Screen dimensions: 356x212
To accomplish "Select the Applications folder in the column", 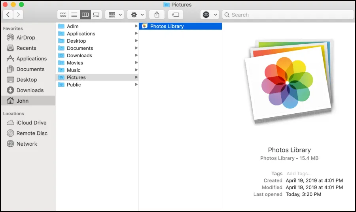I will 97,34.
